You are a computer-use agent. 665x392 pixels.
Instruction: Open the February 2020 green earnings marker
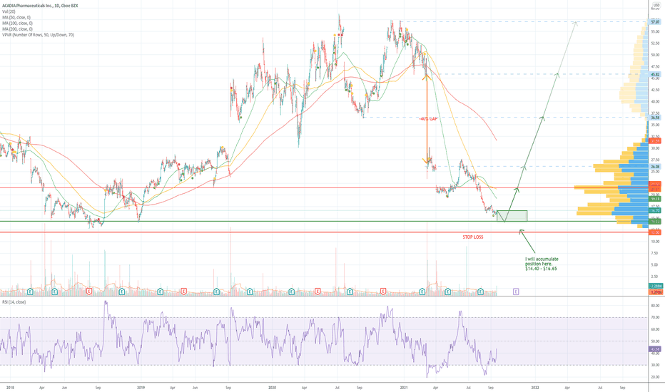[x=292, y=292]
